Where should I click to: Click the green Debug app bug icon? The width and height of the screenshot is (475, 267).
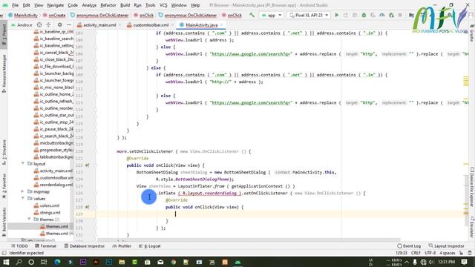364,15
